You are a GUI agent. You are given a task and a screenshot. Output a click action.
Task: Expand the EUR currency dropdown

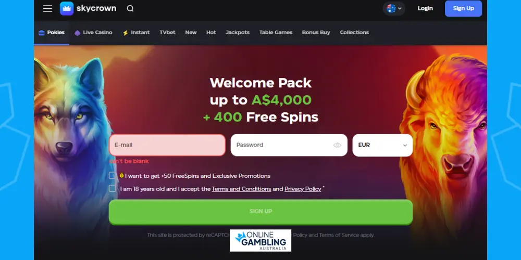pos(382,145)
